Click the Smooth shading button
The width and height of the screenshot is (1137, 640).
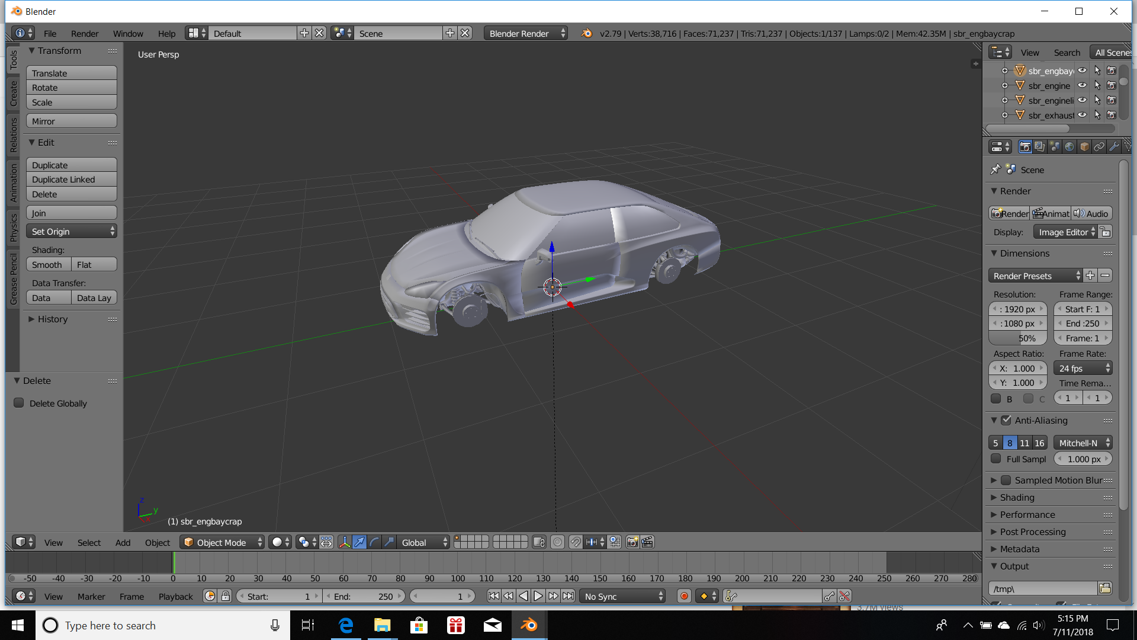pyautogui.click(x=48, y=265)
